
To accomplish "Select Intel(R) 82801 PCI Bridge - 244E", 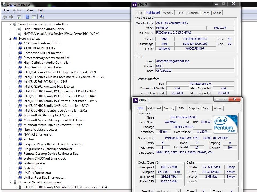I will pos(45,82).
